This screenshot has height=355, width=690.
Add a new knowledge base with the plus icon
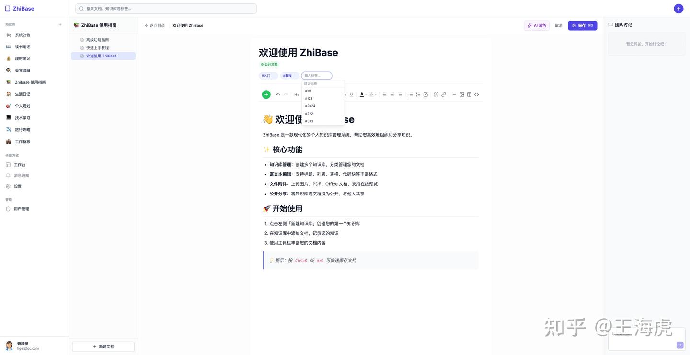point(60,24)
